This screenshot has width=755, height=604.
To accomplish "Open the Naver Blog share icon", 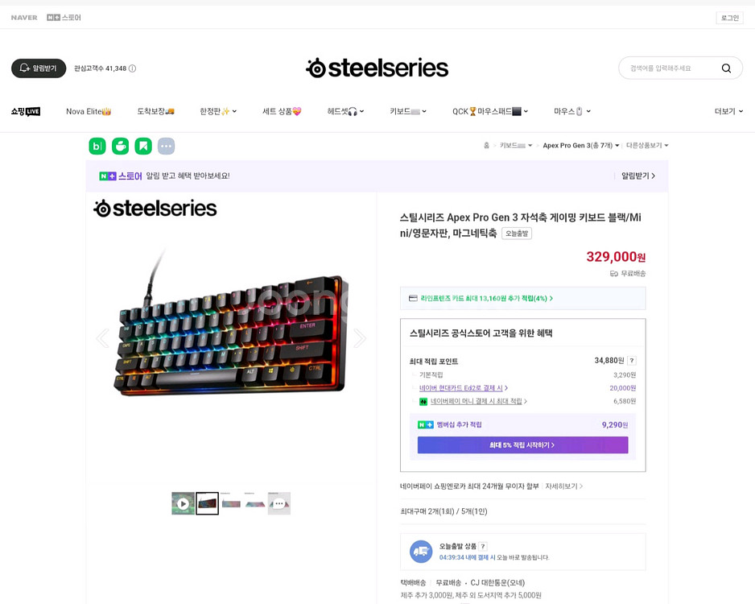I will click(x=97, y=146).
